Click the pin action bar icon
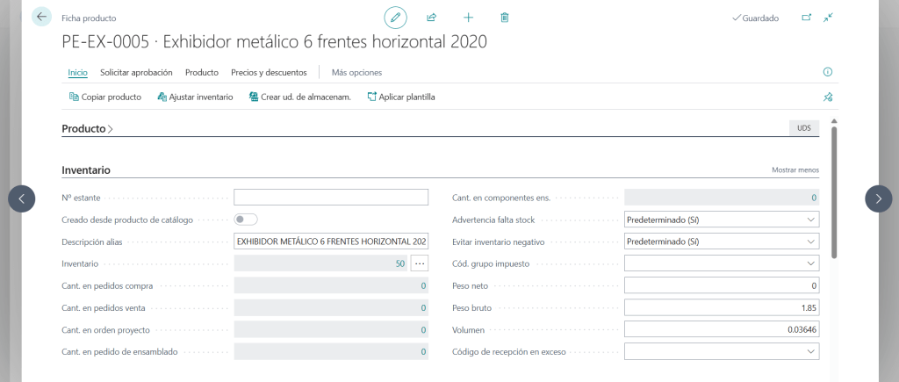 pos(827,97)
